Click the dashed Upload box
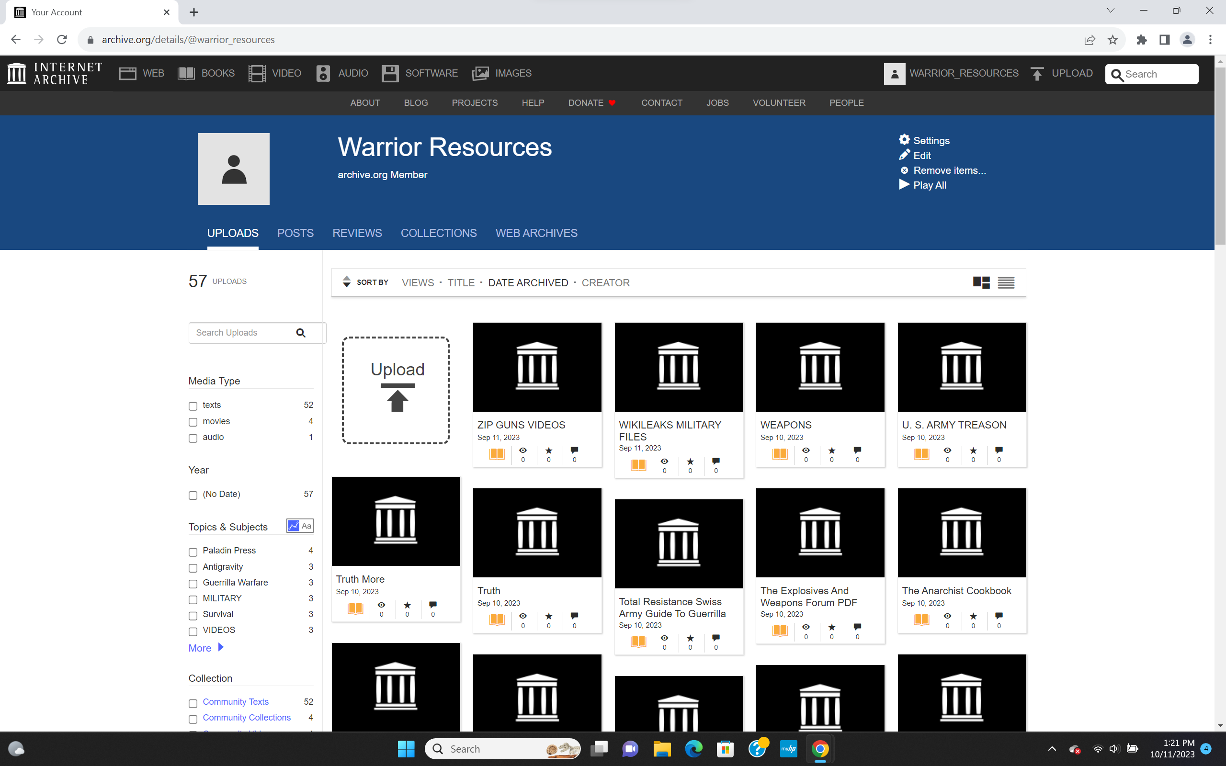Screen dimensions: 1226x766 point(396,391)
